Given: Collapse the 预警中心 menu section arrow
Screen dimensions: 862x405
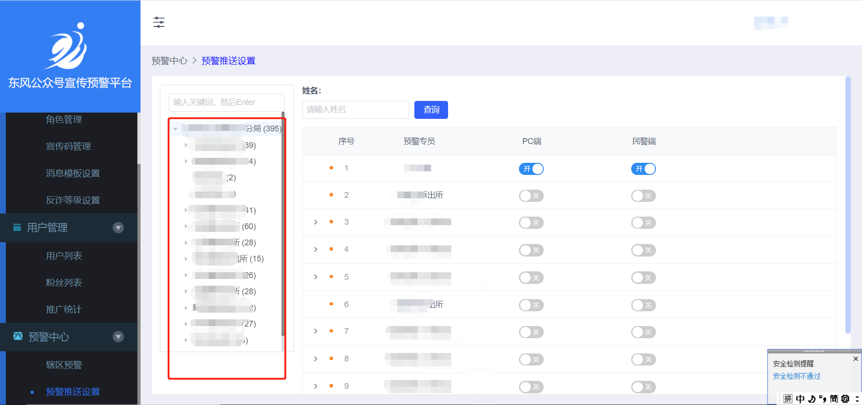Looking at the screenshot, I should 118,337.
